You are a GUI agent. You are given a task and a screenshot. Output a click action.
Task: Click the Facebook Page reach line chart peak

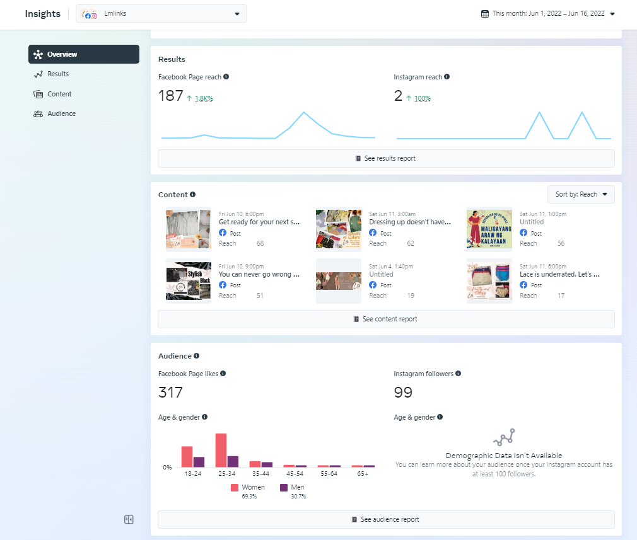[304, 112]
